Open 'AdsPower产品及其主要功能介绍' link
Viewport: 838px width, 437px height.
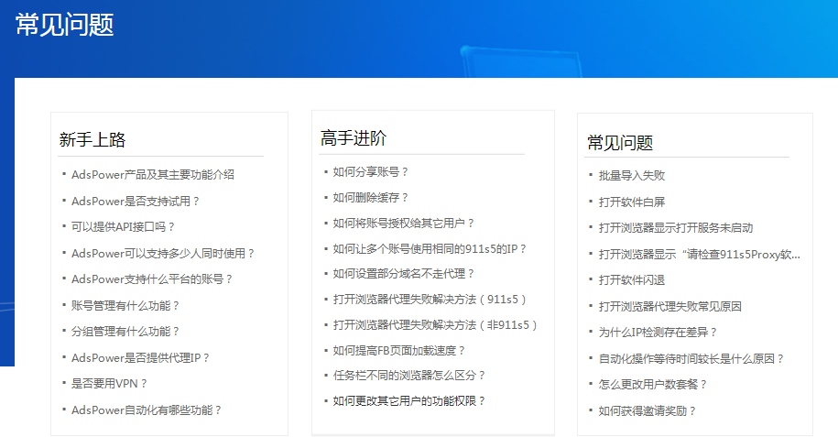[x=152, y=175]
